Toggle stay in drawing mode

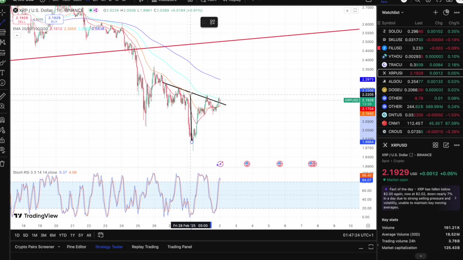3,130
